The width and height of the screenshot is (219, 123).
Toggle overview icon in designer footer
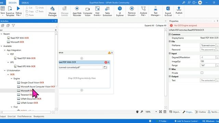click(165, 112)
